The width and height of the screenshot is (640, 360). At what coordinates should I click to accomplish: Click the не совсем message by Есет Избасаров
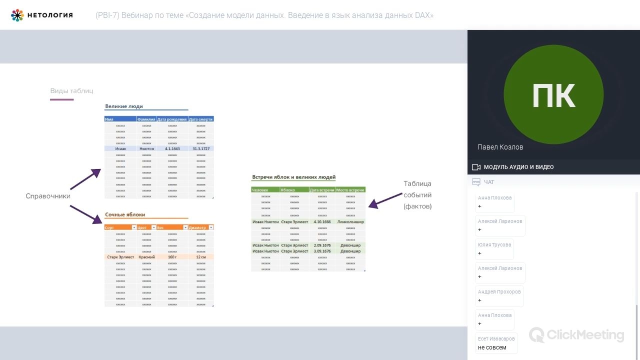click(x=496, y=343)
